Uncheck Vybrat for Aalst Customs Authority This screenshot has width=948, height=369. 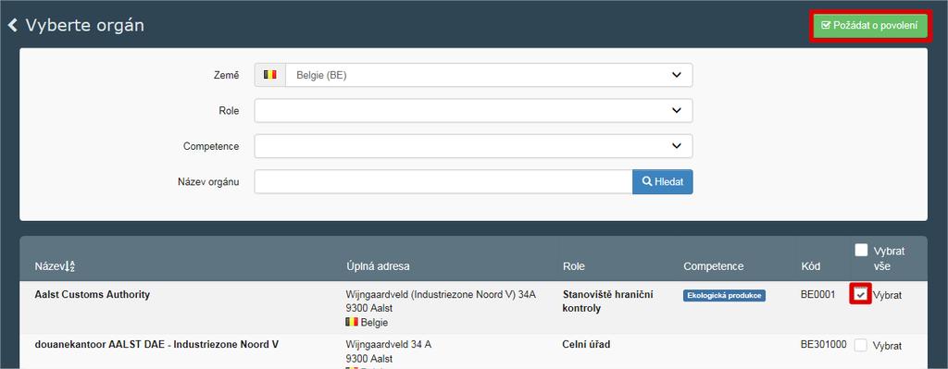[x=861, y=295]
